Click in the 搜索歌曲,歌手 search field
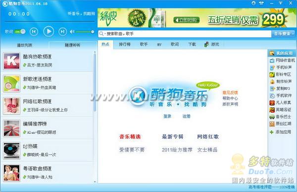The image size is (297, 192). (185, 34)
